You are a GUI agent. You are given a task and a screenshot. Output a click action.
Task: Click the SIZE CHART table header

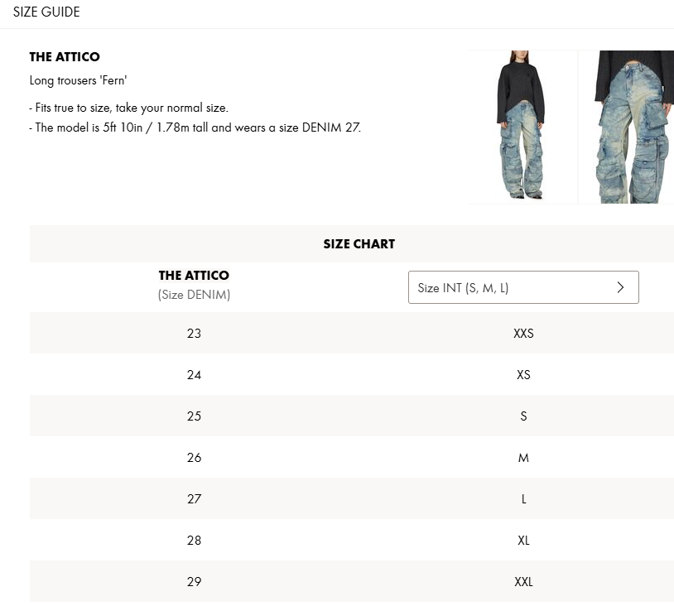tap(359, 244)
